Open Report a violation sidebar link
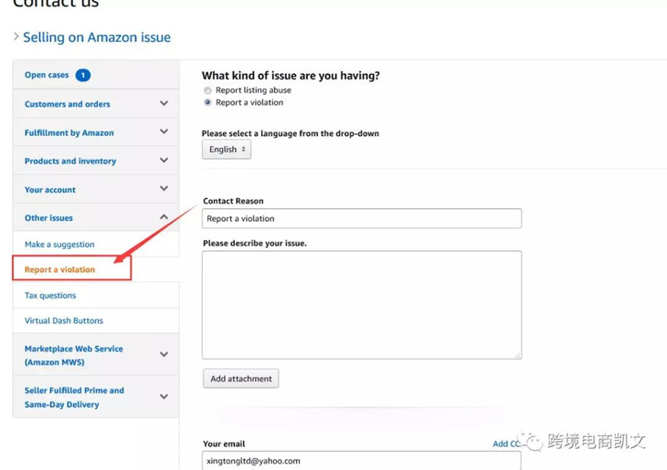The width and height of the screenshot is (667, 470). 60,269
